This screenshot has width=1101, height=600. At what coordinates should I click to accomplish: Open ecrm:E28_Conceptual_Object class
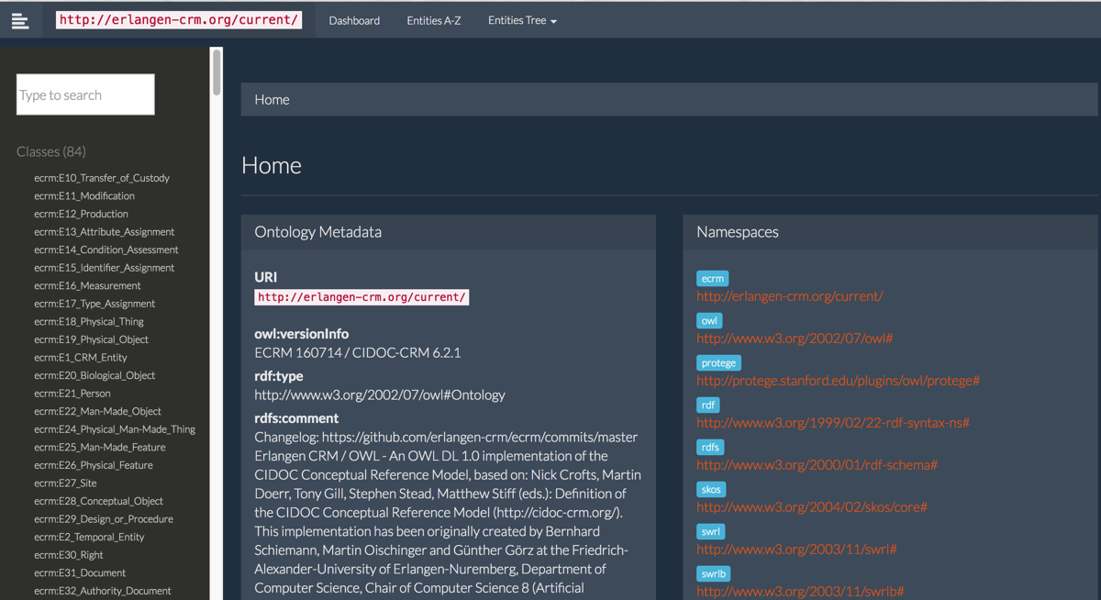[99, 501]
